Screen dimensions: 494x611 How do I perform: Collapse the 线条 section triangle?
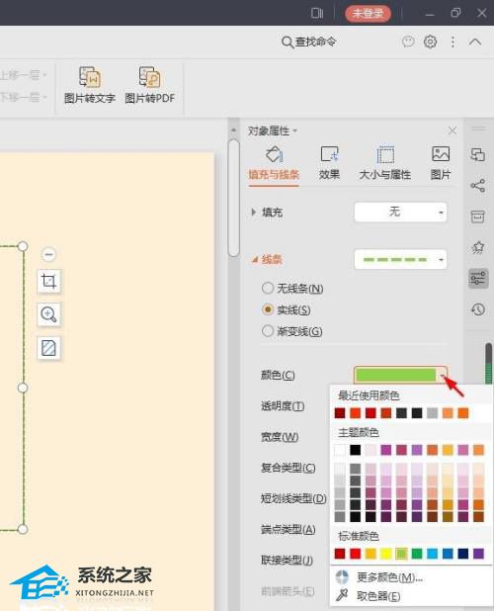pos(255,259)
